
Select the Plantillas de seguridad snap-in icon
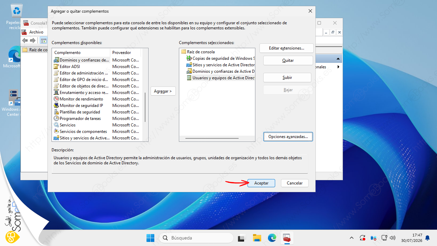56,112
